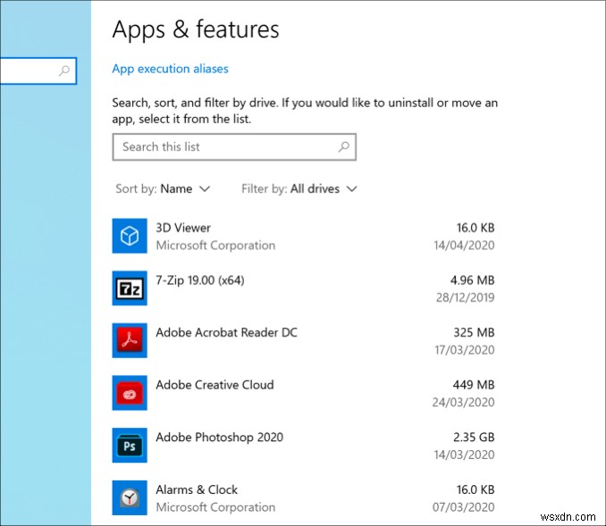The height and width of the screenshot is (526, 606).
Task: Click the Apps & features heading
Action: tap(196, 29)
